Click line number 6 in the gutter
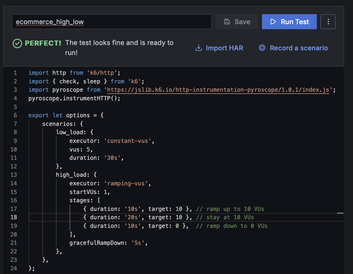 pyautogui.click(x=15, y=115)
